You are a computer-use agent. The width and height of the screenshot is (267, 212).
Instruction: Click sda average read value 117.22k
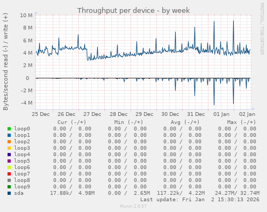168,193
